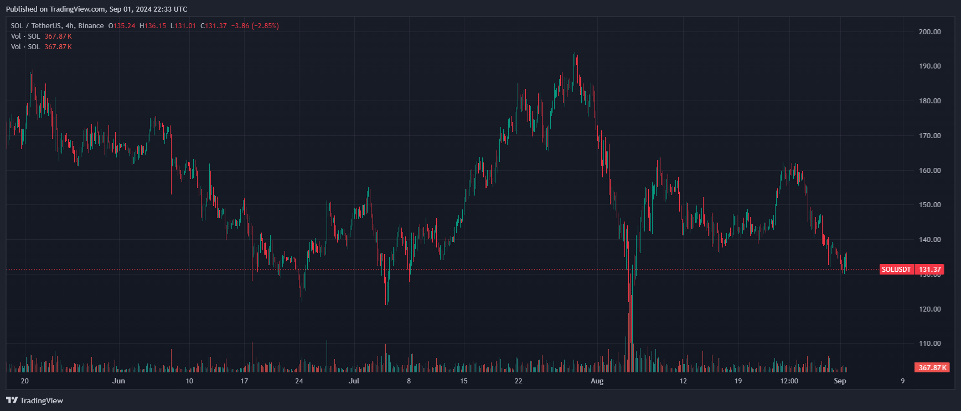961x411 pixels.
Task: Click the high value H136.15
Action: point(153,26)
